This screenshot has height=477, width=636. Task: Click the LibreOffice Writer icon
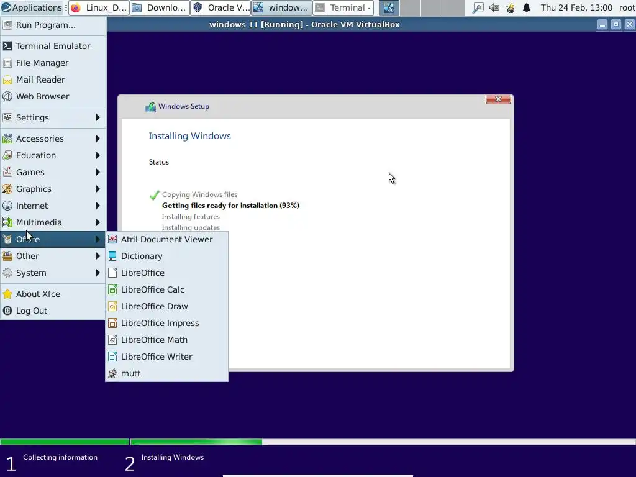(x=112, y=357)
